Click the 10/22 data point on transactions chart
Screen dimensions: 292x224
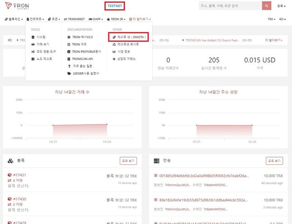[107, 124]
